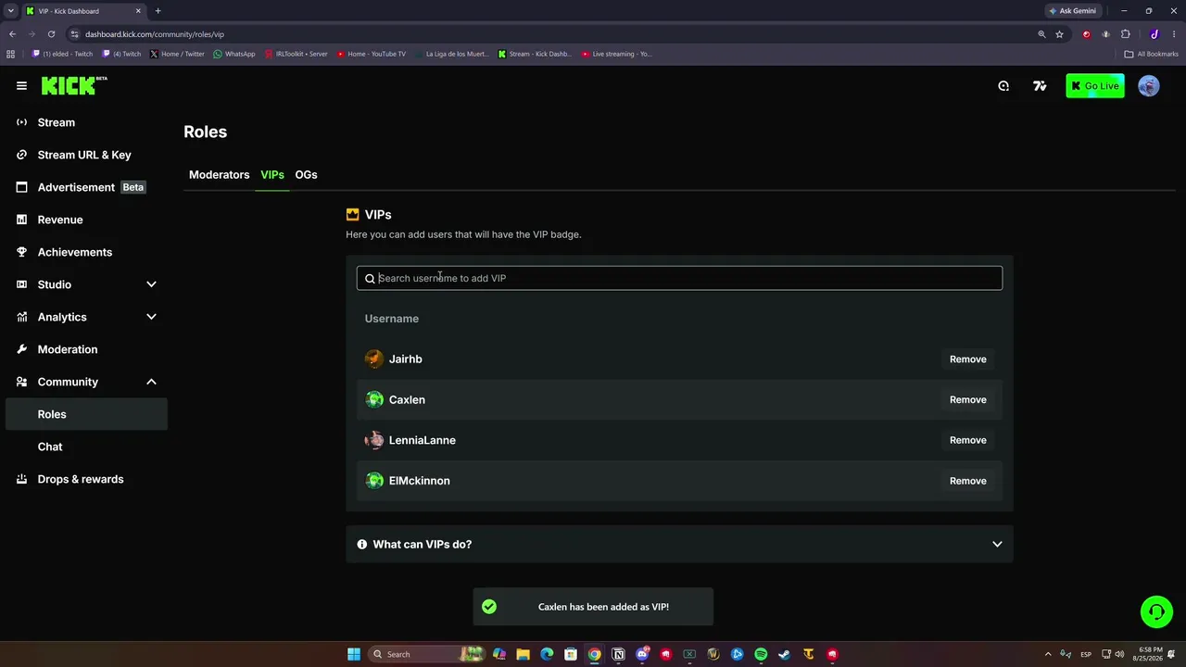Screen dimensions: 1186x667
Task: Switch to the Moderators tab
Action: coord(219,175)
